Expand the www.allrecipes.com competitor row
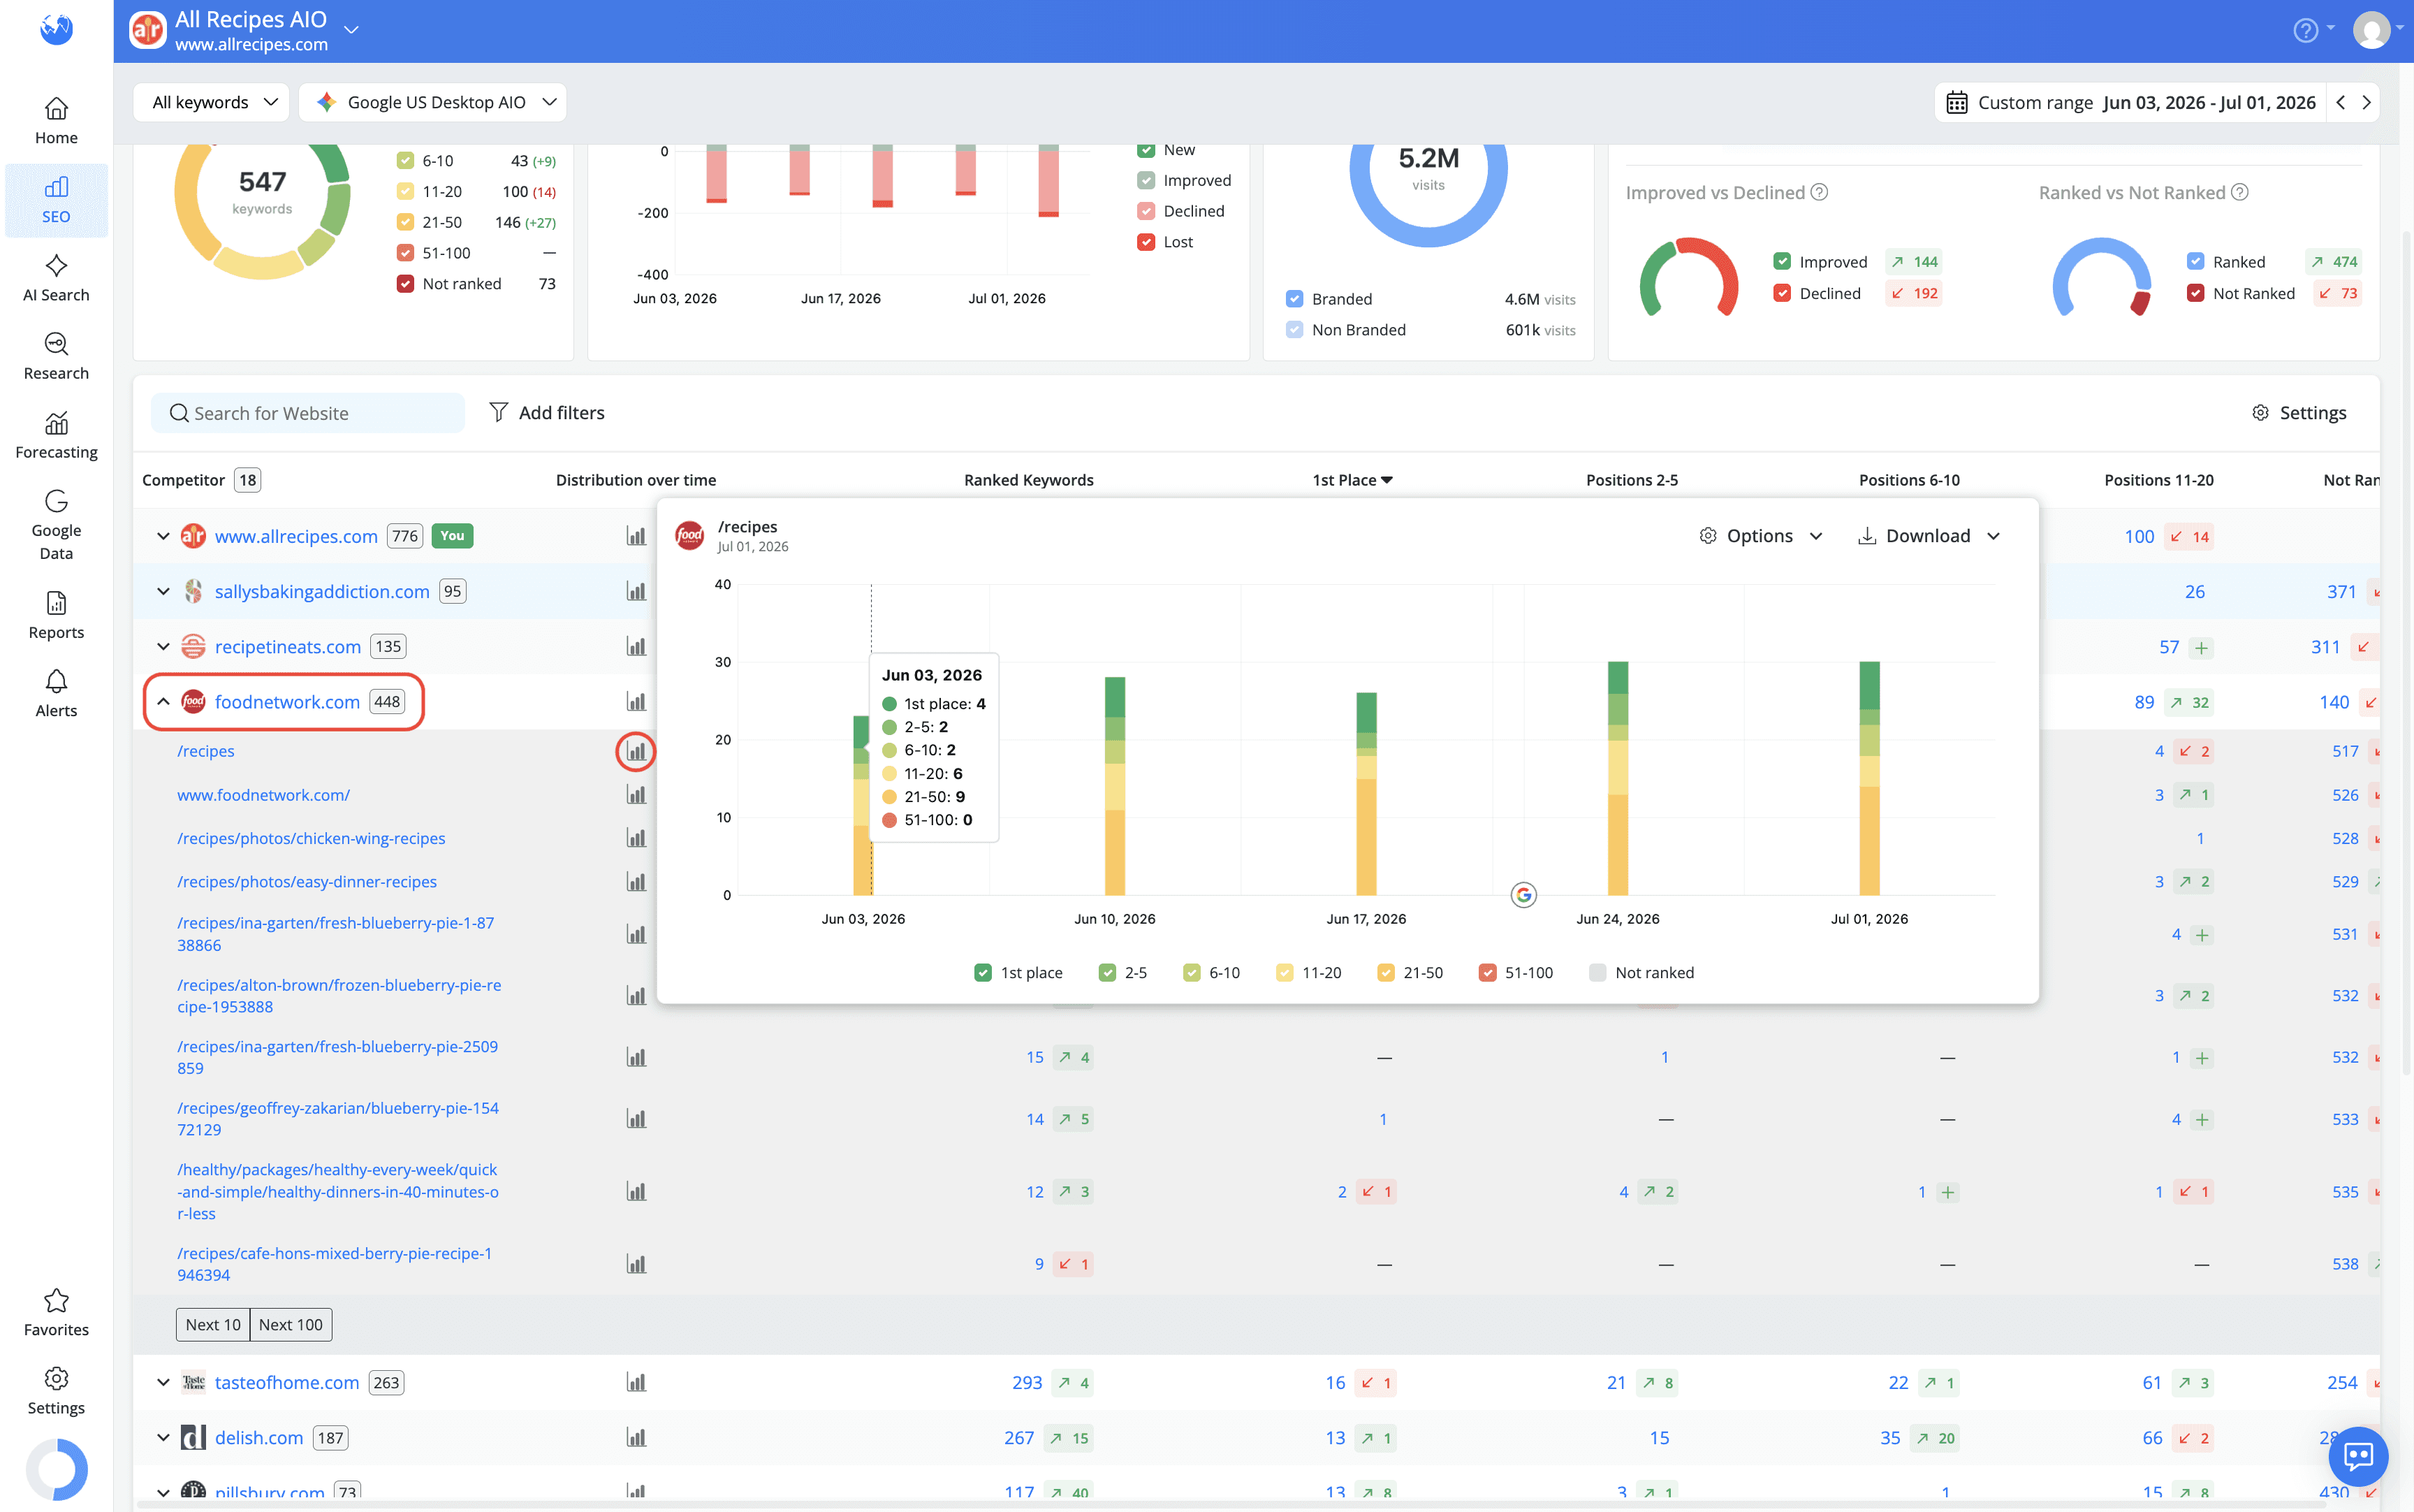The image size is (2414, 1512). pos(163,536)
